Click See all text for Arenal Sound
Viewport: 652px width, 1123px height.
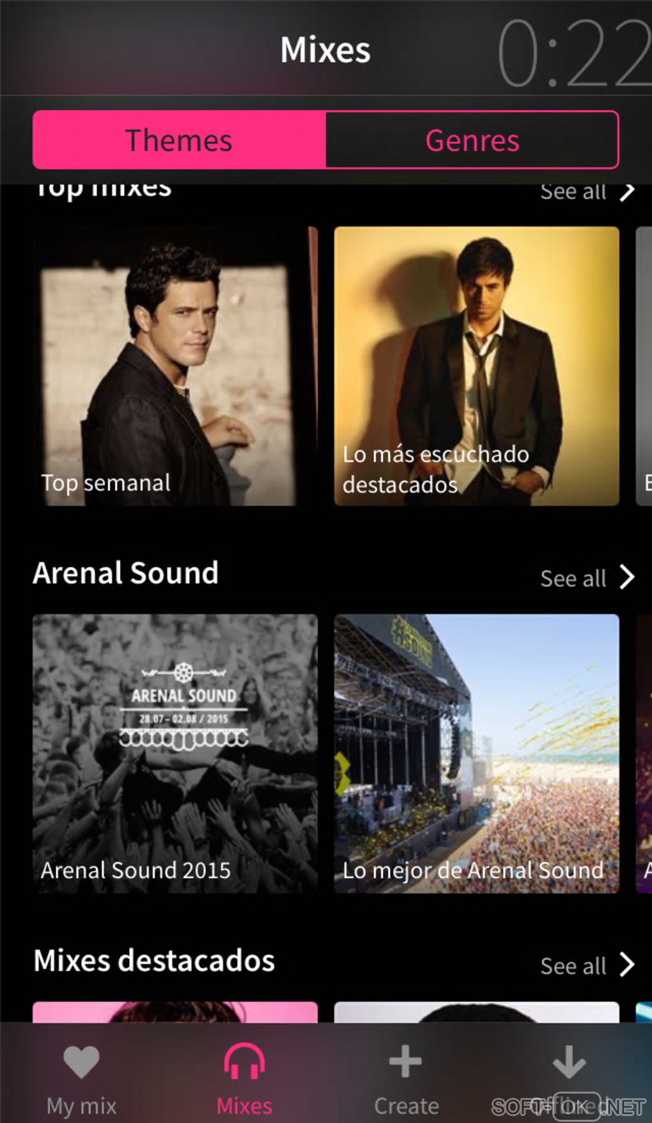click(573, 578)
